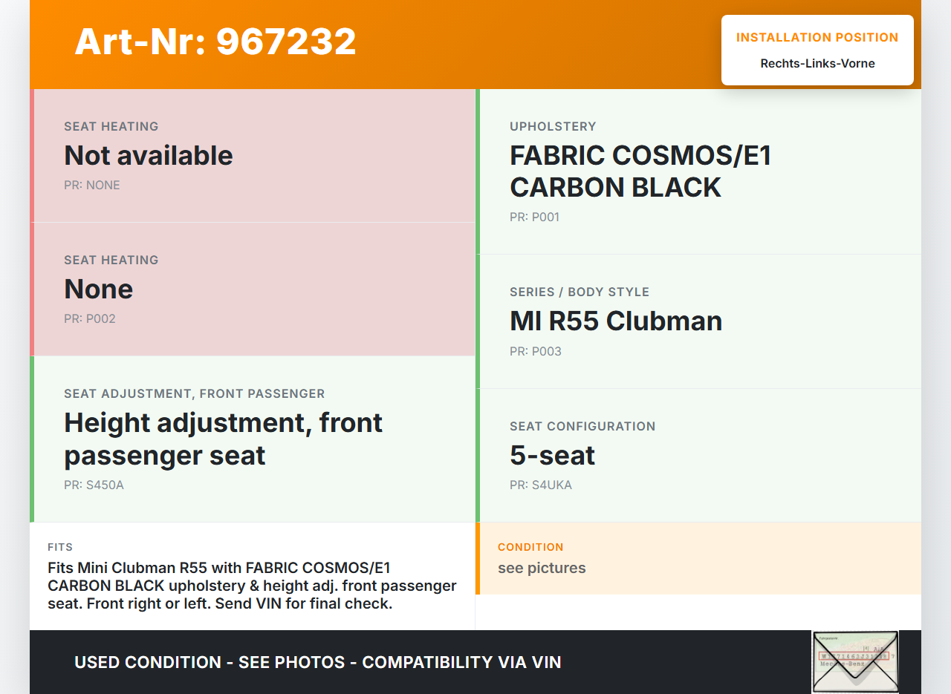Viewport: 951px width, 694px height.
Task: Click the orange CONDITION label
Action: click(530, 547)
